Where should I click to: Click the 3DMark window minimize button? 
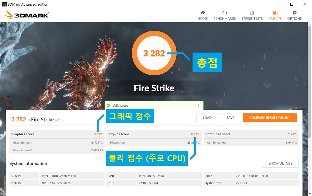(x=278, y=4)
